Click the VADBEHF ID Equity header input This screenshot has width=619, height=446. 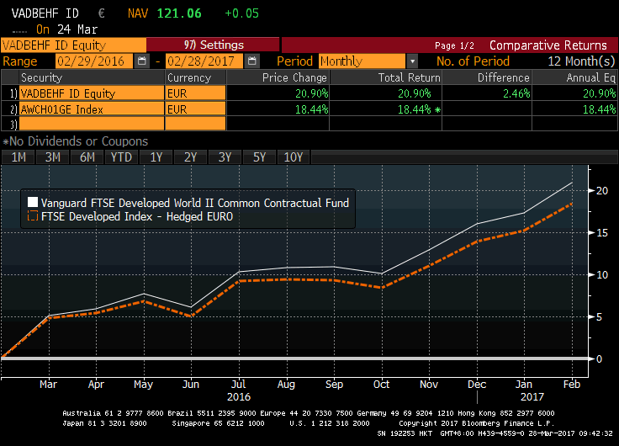click(x=73, y=45)
